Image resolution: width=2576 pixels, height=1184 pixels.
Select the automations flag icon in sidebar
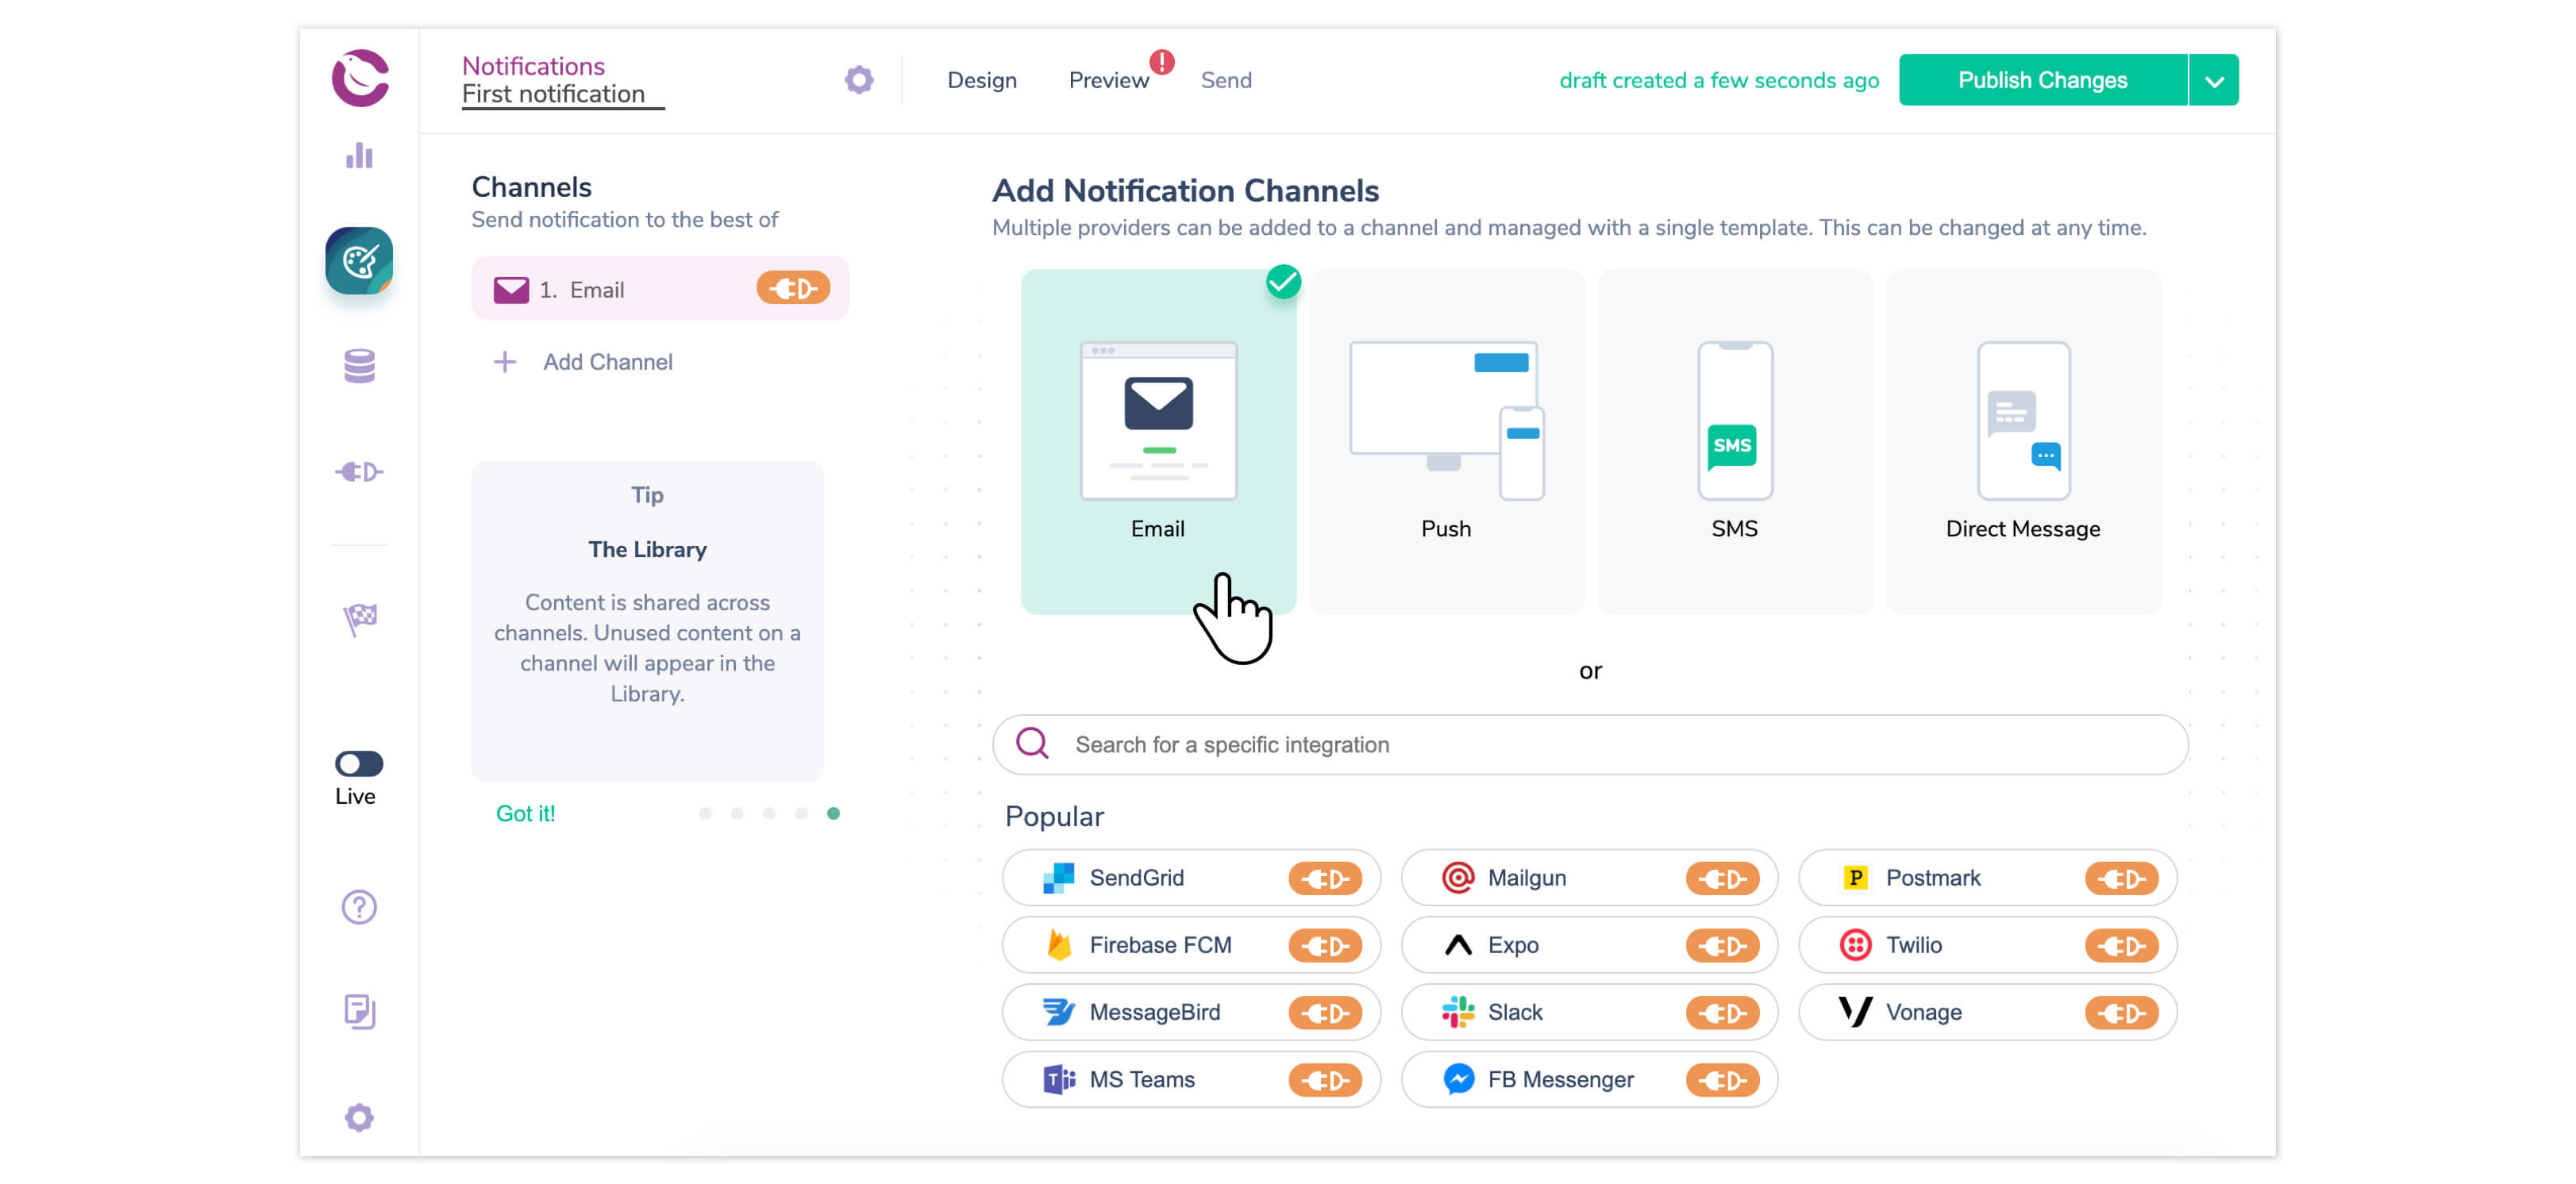point(358,620)
